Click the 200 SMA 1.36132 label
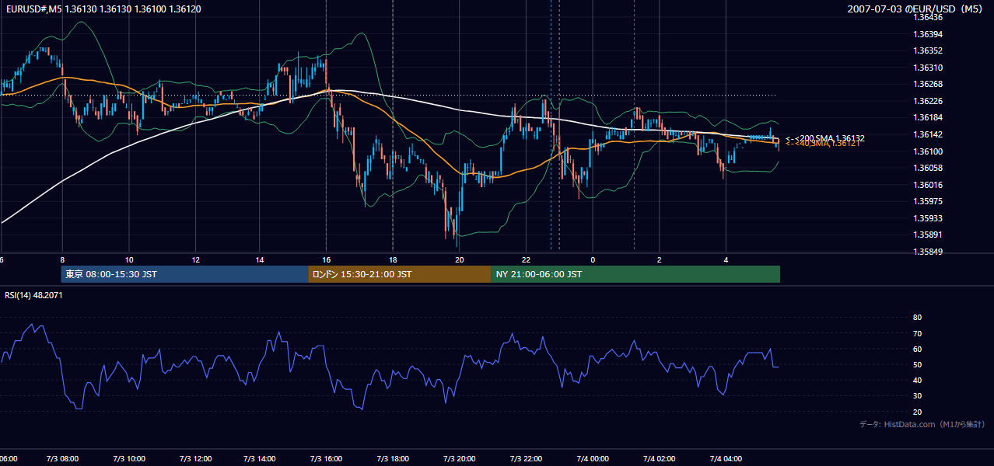994x466 pixels. 825,137
